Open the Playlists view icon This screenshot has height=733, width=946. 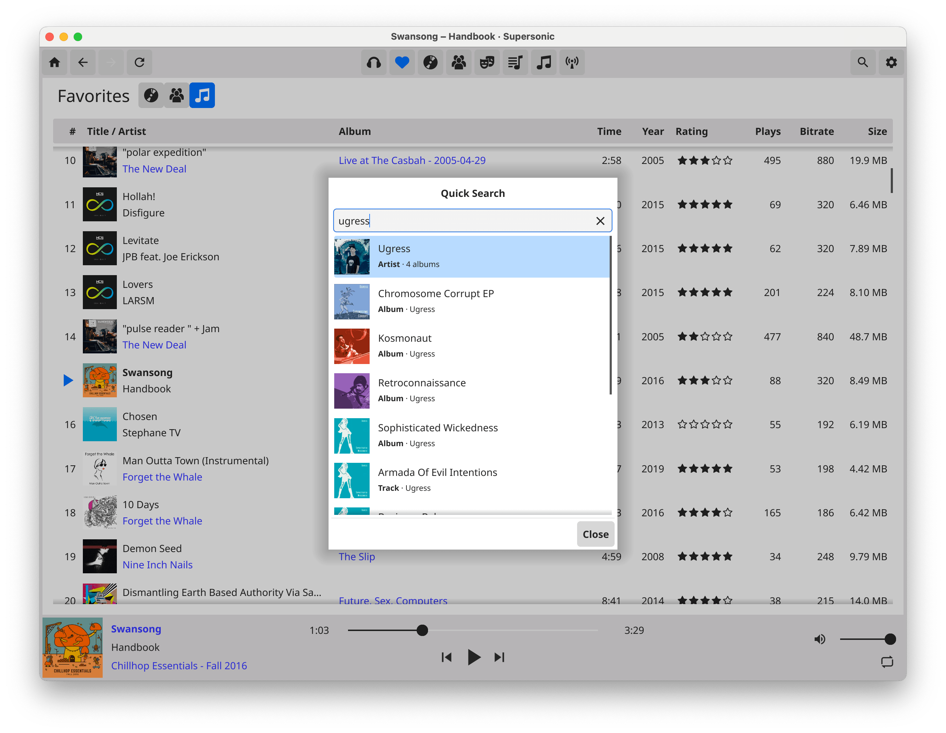pyautogui.click(x=515, y=62)
